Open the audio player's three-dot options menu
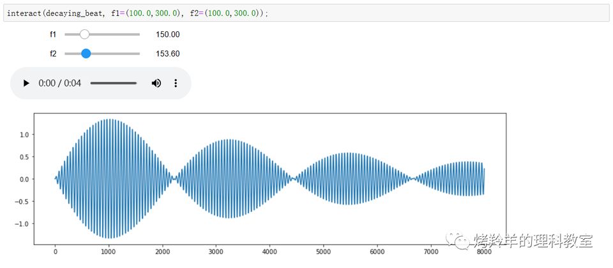Viewport: 613px width, 268px height. 176,83
